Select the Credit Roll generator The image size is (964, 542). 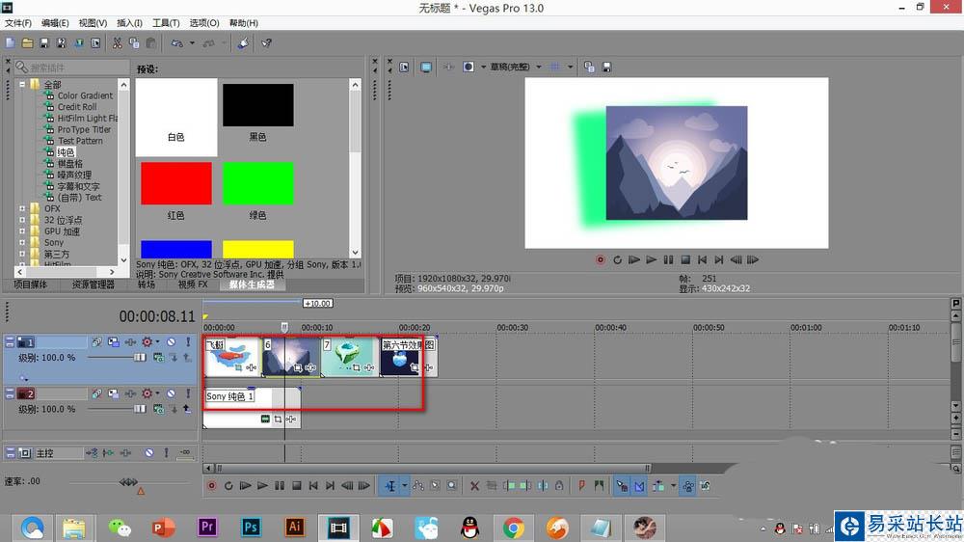(77, 106)
